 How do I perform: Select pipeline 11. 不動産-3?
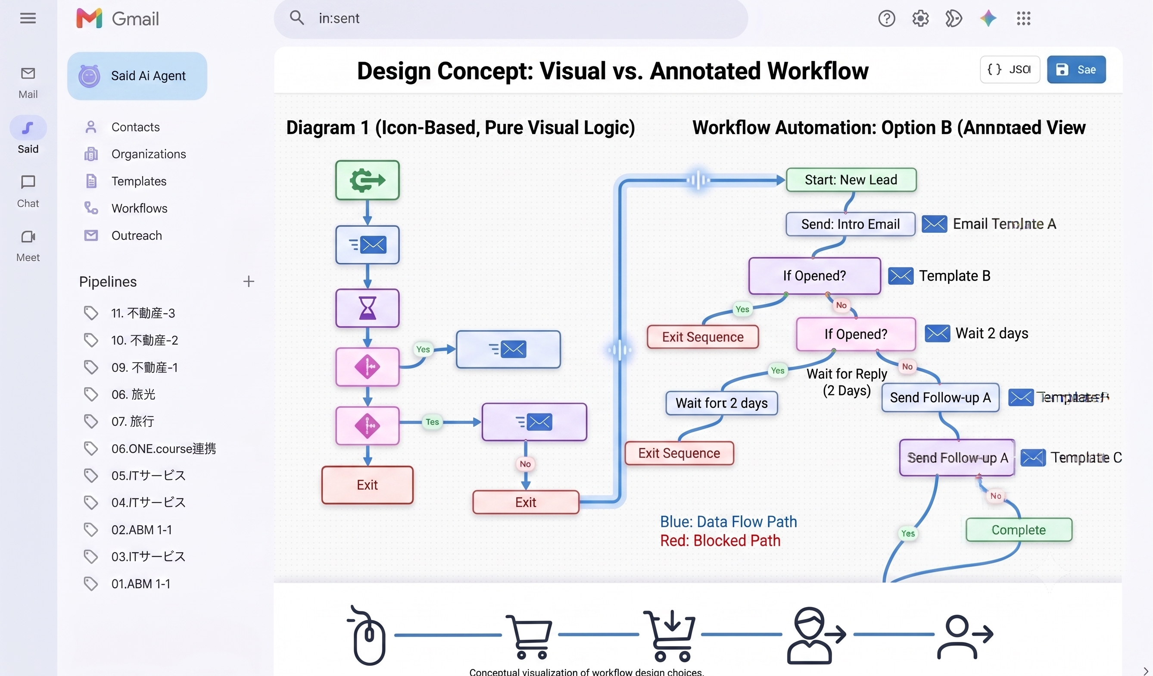(x=130, y=313)
